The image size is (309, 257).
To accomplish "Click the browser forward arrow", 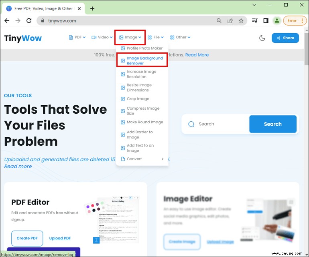I will [18, 21].
